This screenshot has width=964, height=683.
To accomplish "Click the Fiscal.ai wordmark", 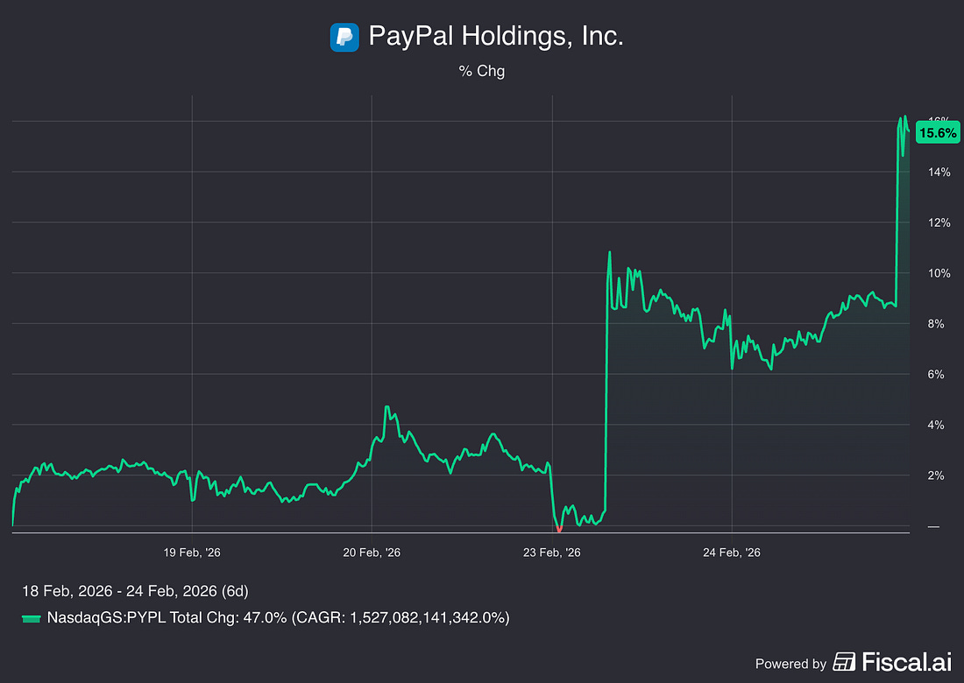I will [906, 662].
